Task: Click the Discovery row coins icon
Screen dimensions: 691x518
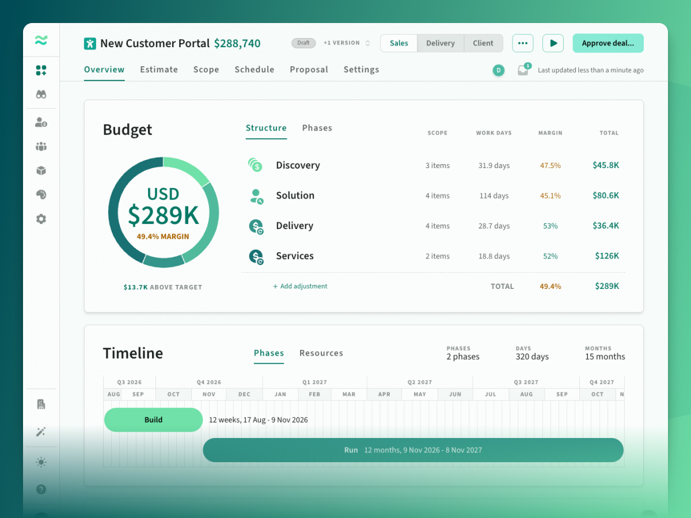Action: 255,165
